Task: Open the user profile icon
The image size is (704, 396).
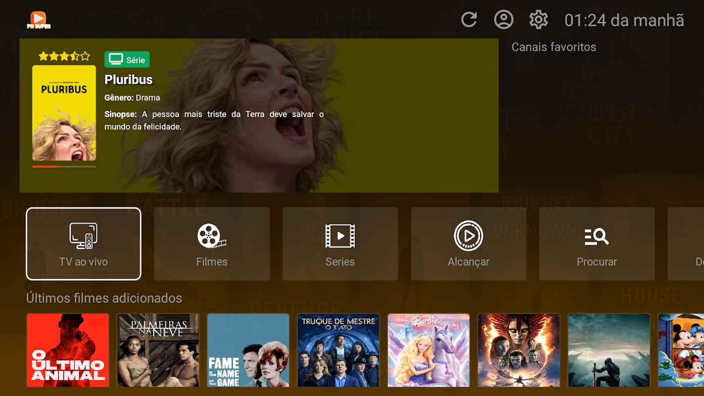Action: click(x=503, y=20)
